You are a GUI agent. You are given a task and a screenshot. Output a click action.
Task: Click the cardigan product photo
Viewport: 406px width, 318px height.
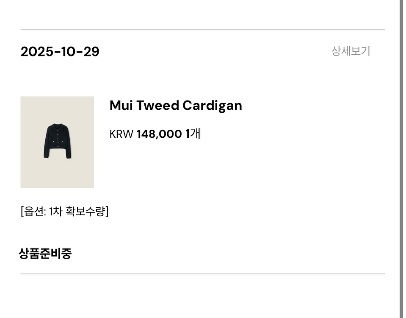click(57, 142)
